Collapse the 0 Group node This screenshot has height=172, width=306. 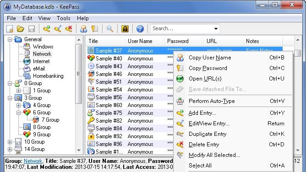[10, 83]
